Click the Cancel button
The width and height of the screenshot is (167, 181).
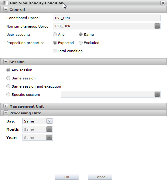pos(100,177)
